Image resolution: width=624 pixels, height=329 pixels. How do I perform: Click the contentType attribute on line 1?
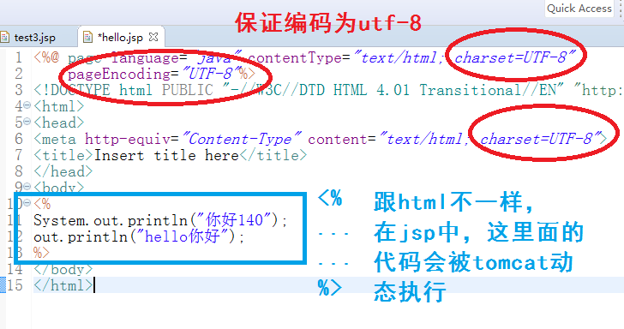click(x=295, y=58)
